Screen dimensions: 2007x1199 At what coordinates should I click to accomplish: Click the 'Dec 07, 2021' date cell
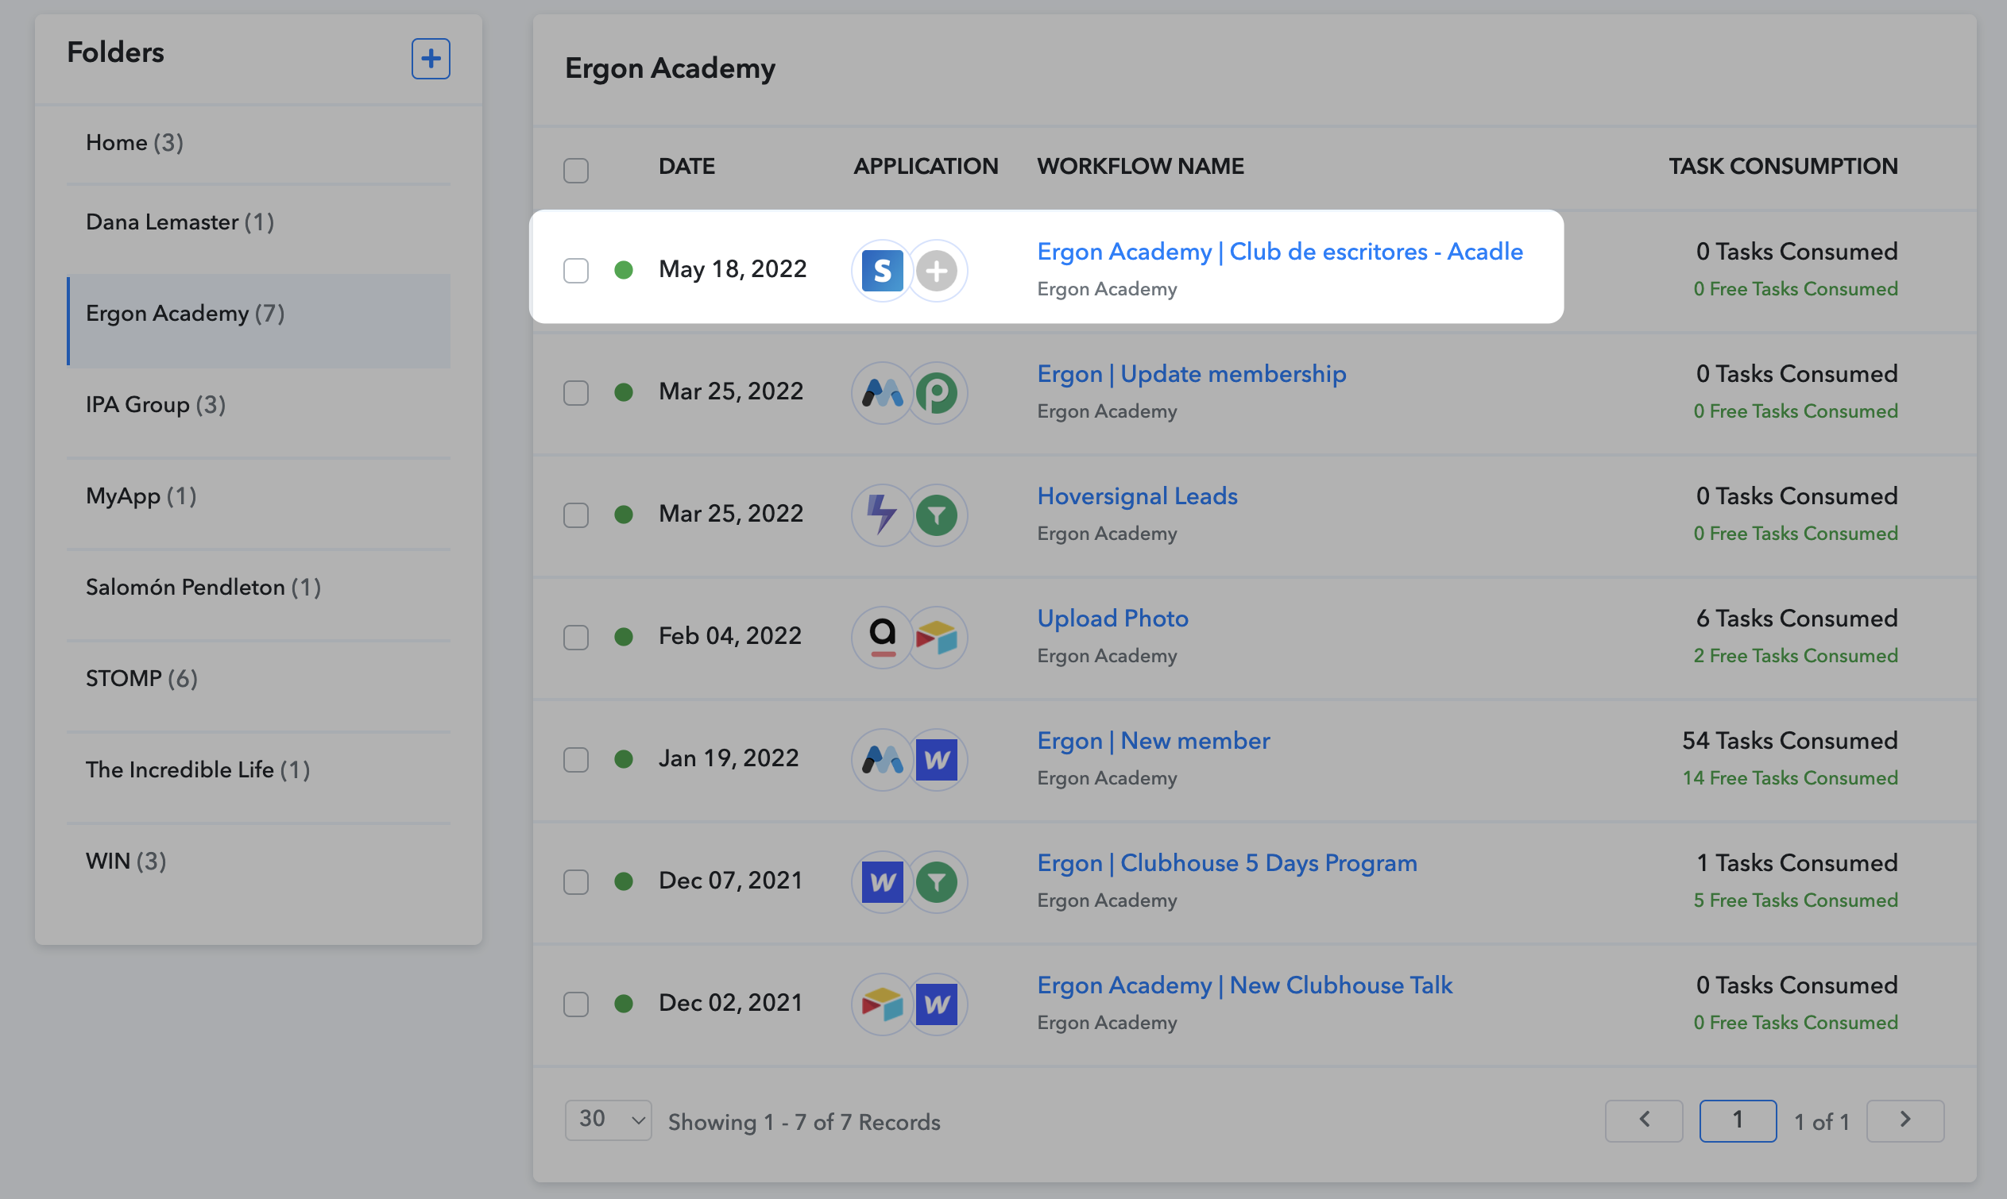[731, 881]
